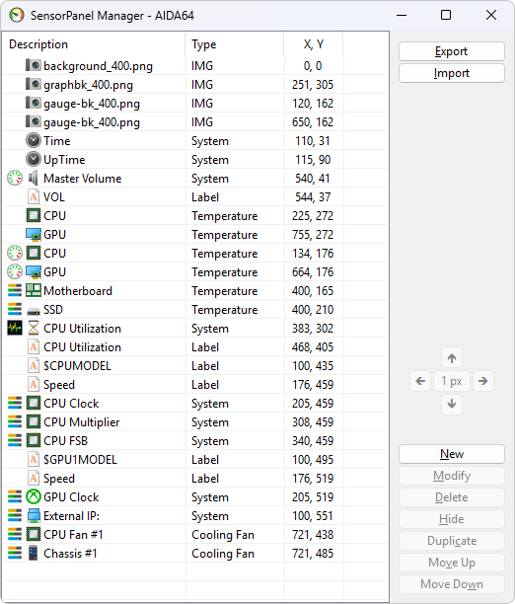The width and height of the screenshot is (515, 604).
Task: Click the hard drive icon for SSD
Action: 34,311
